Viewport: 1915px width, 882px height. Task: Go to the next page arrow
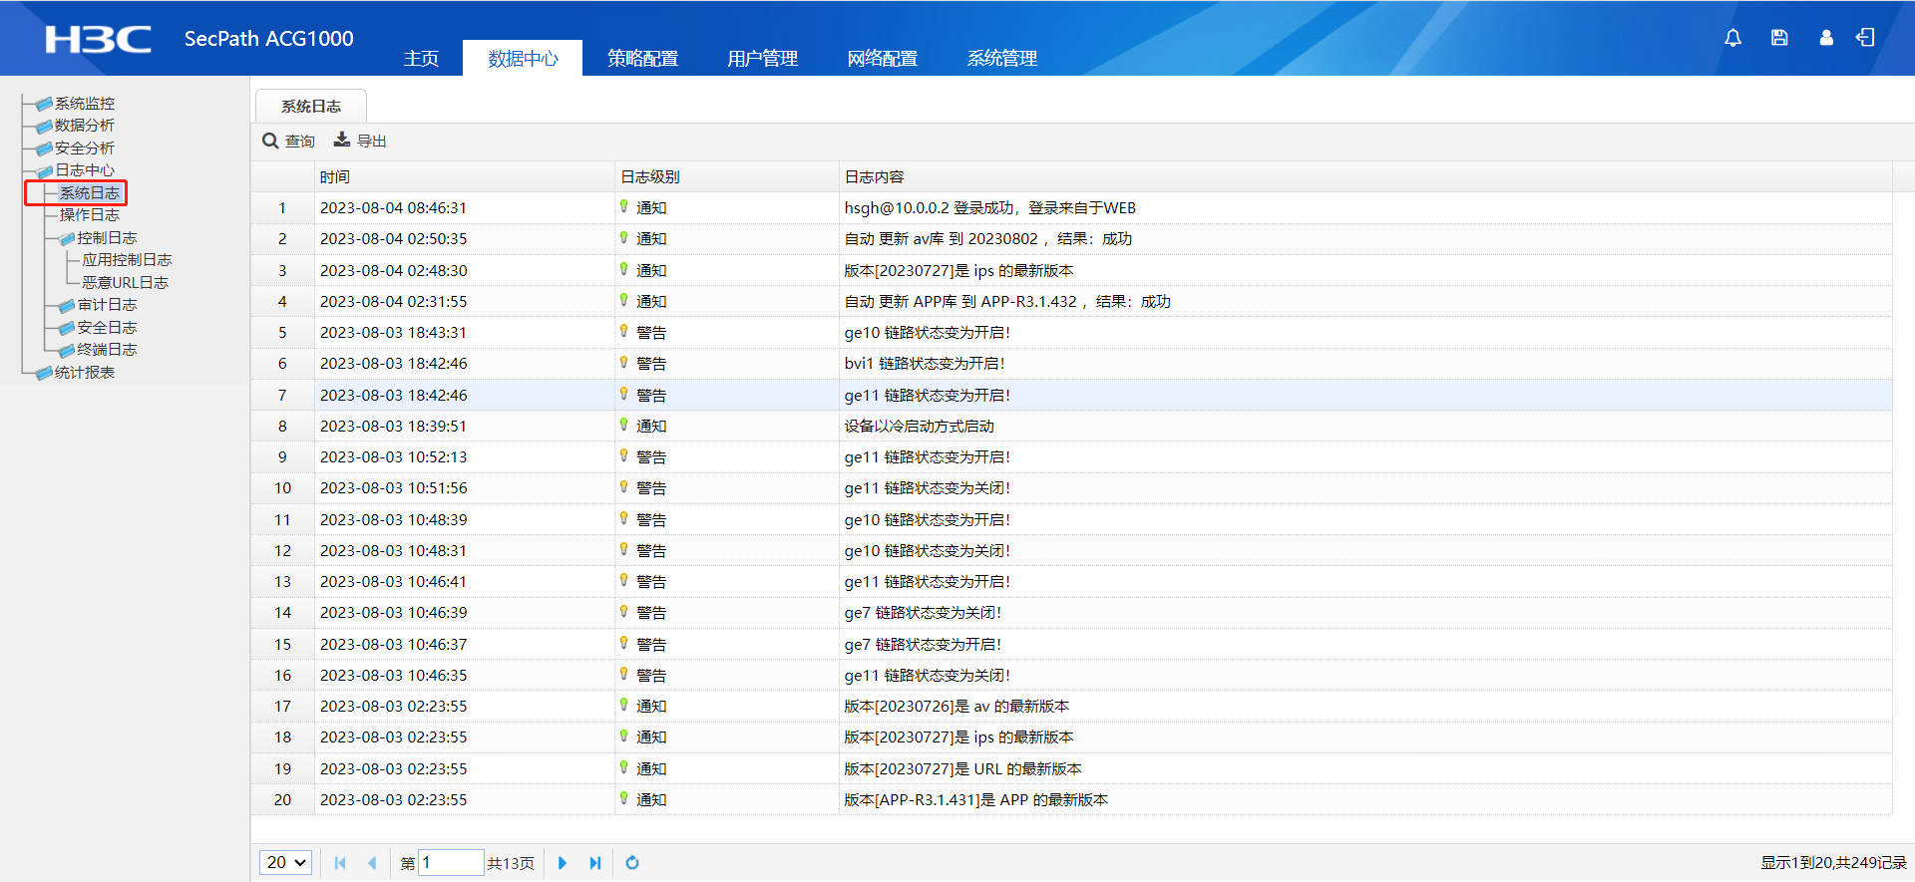pyautogui.click(x=563, y=863)
